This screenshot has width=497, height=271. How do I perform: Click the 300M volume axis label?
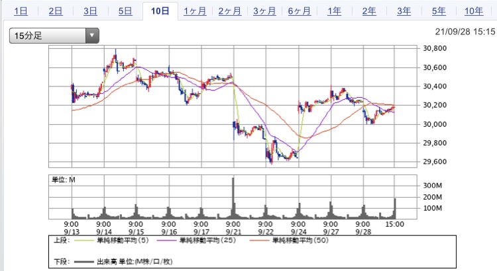click(x=433, y=186)
